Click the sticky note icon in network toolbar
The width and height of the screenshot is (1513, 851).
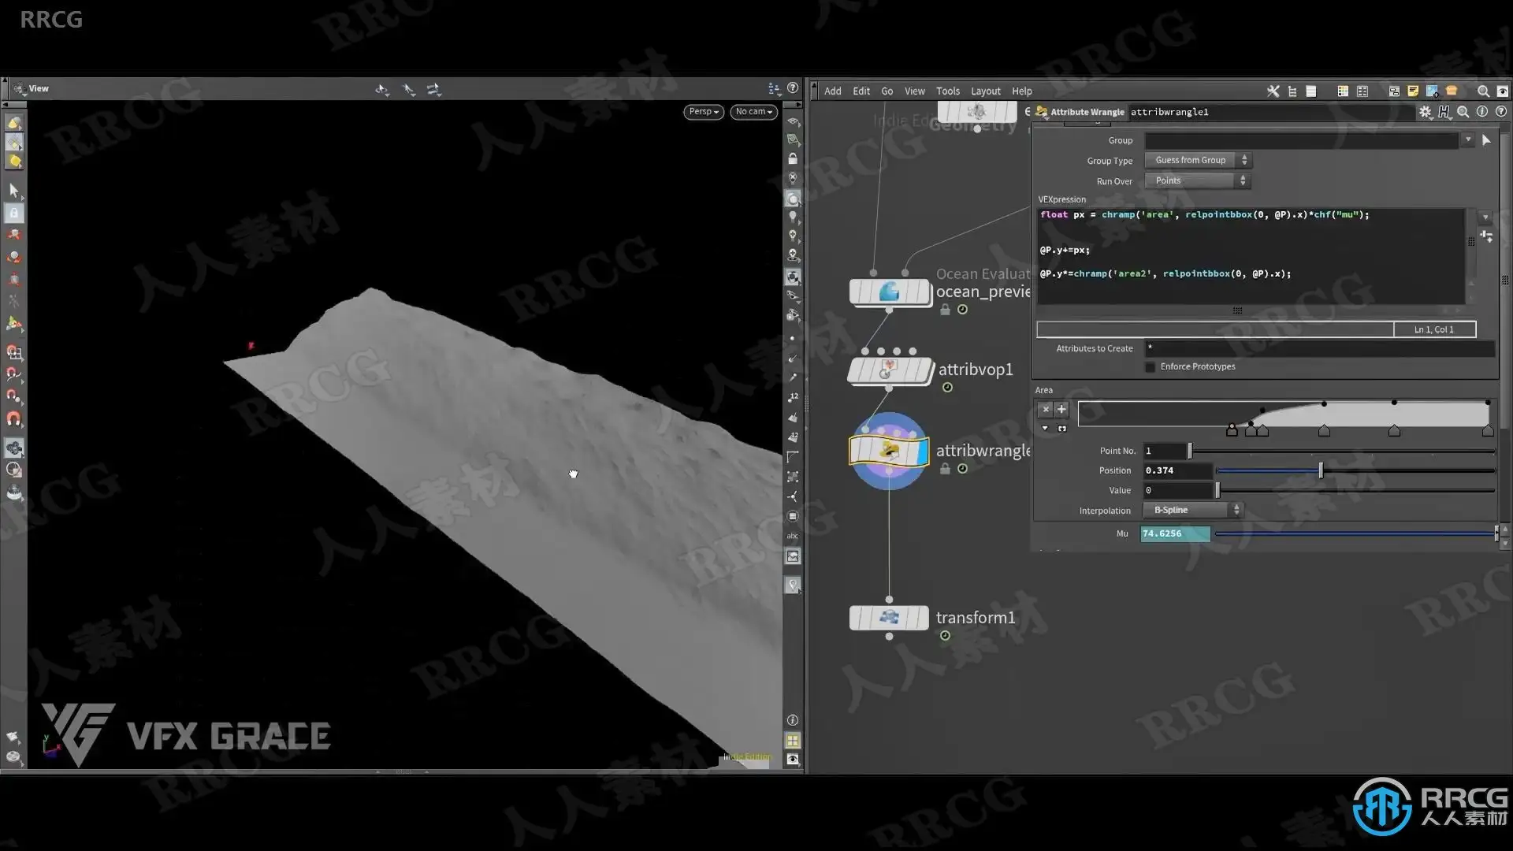(x=1413, y=91)
